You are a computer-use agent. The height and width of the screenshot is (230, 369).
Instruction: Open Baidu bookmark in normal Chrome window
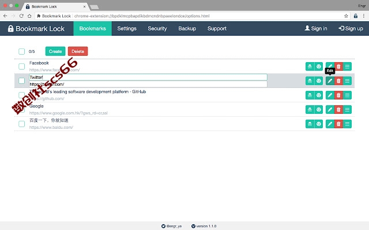[319, 124]
